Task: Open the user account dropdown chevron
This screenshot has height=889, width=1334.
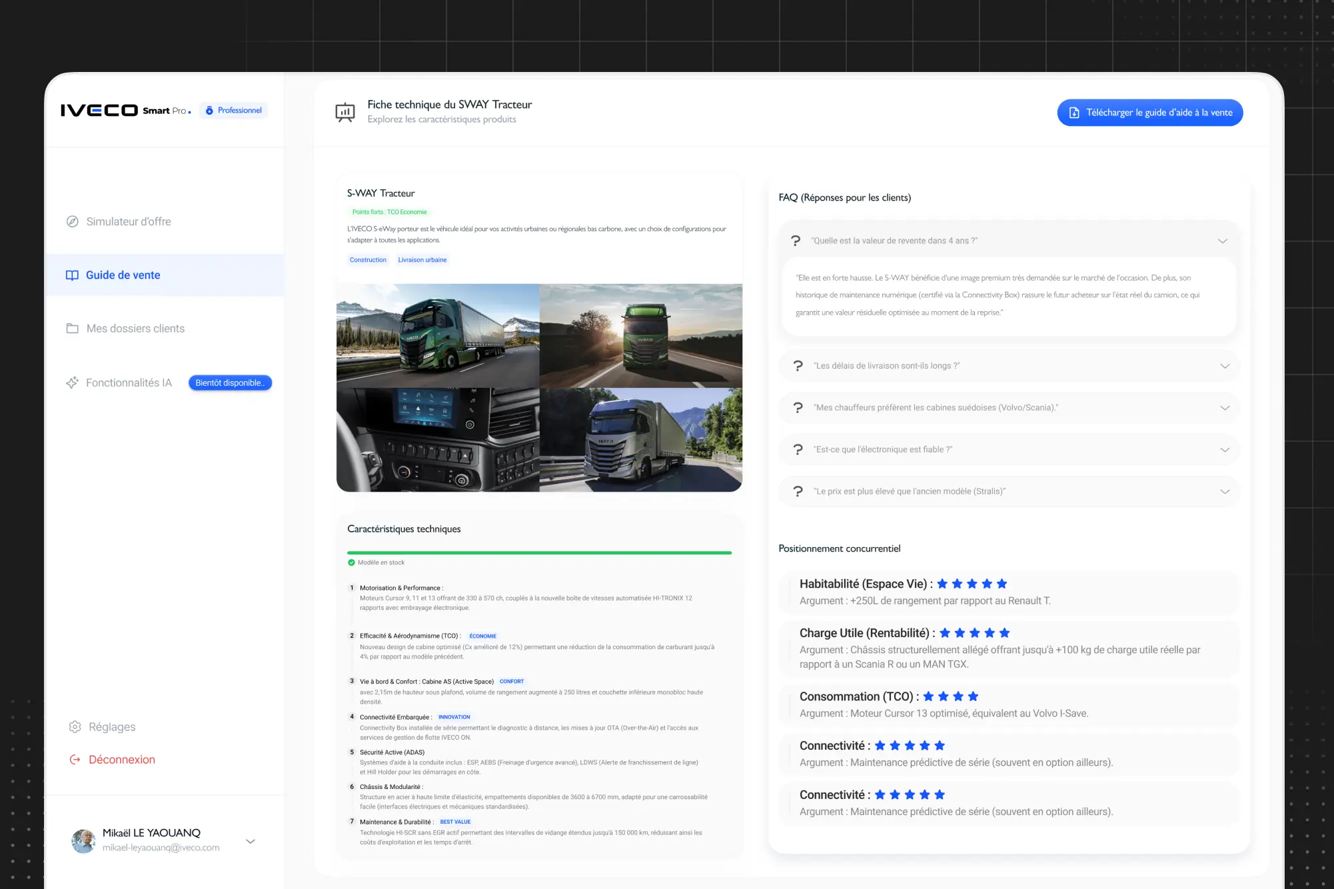Action: 251,841
